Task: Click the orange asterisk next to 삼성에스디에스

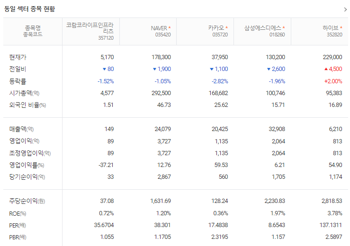Action: pyautogui.click(x=284, y=27)
